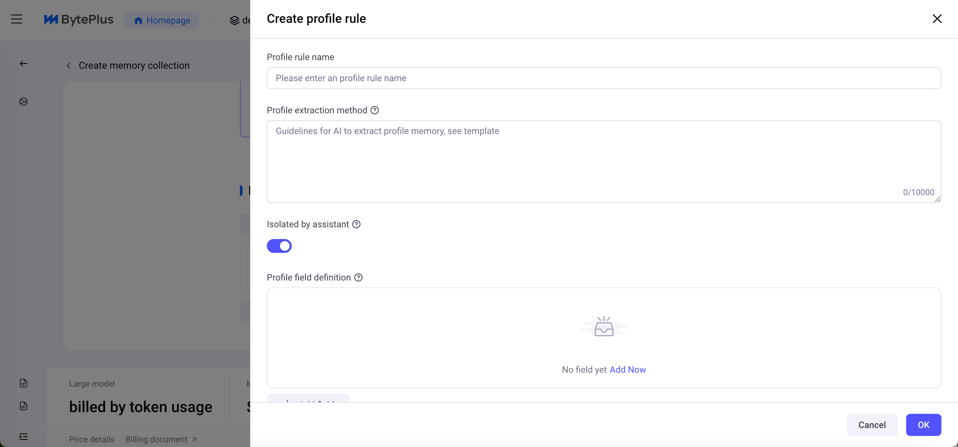This screenshot has width=958, height=447.
Task: Click the left sidebar back arrow icon
Action: point(24,64)
